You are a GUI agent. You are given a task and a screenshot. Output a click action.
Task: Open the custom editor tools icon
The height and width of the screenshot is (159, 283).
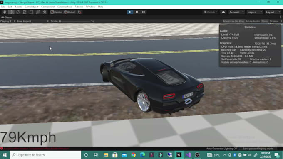click(x=45, y=12)
